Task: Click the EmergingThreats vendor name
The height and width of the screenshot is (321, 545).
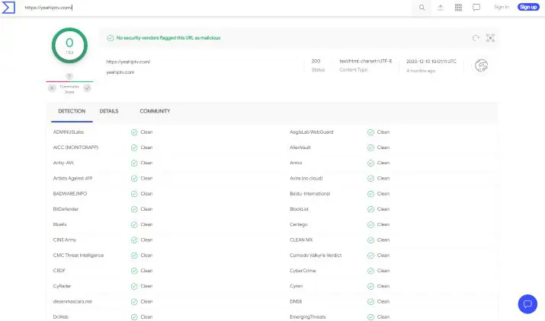Action: point(308,317)
